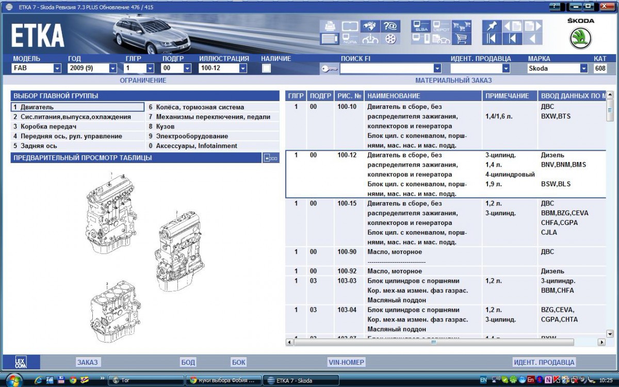Click the single bar back arrow icon
The width and height of the screenshot is (619, 387).
512,39
